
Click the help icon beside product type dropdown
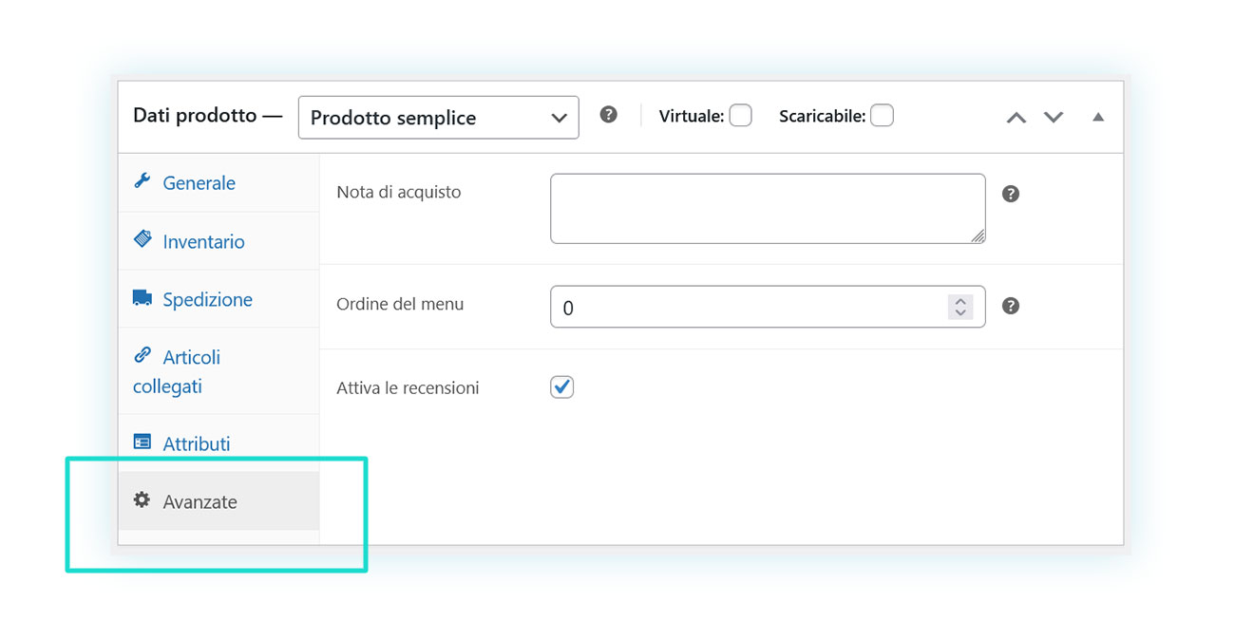pos(609,115)
